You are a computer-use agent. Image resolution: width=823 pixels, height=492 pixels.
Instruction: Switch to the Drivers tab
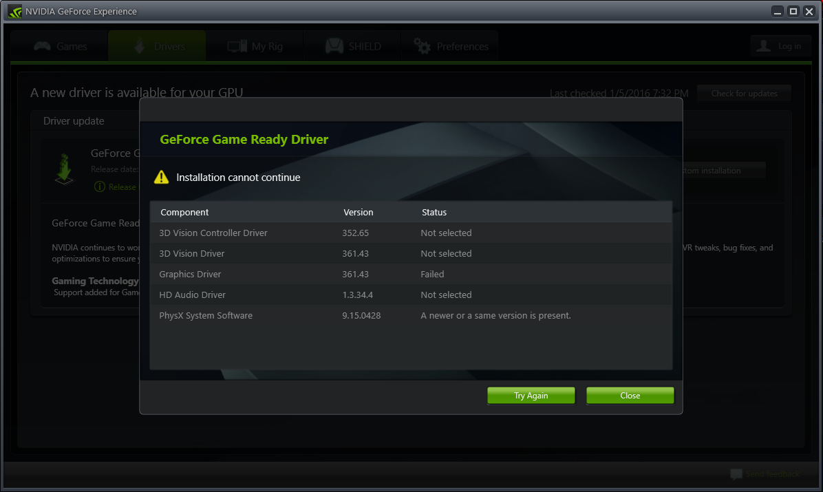157,46
